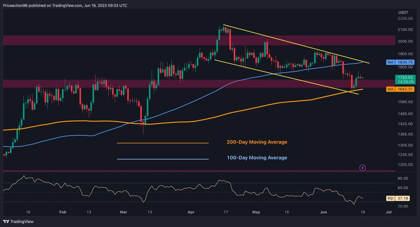Click the RSI 37.18 value label

(x=397, y=198)
